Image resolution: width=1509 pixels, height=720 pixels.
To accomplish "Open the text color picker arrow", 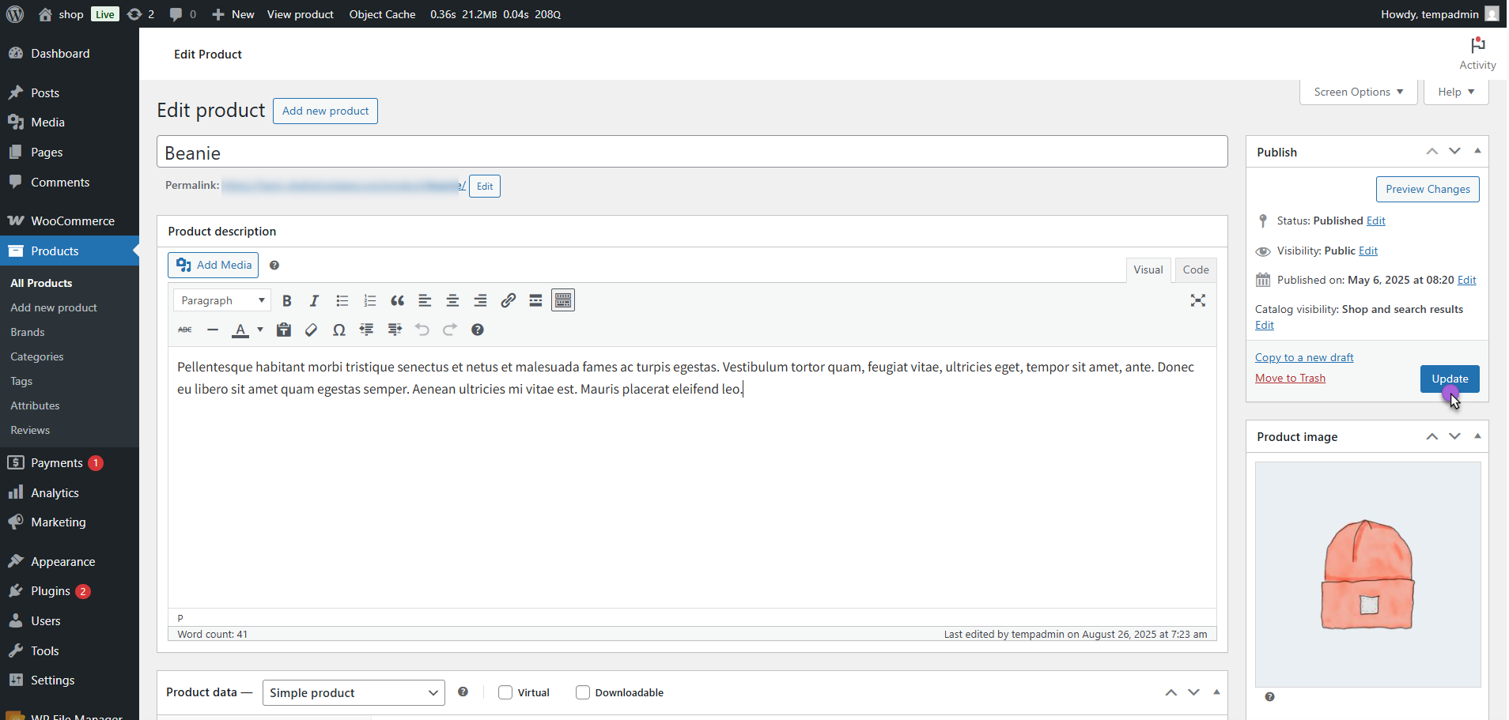I will (260, 330).
